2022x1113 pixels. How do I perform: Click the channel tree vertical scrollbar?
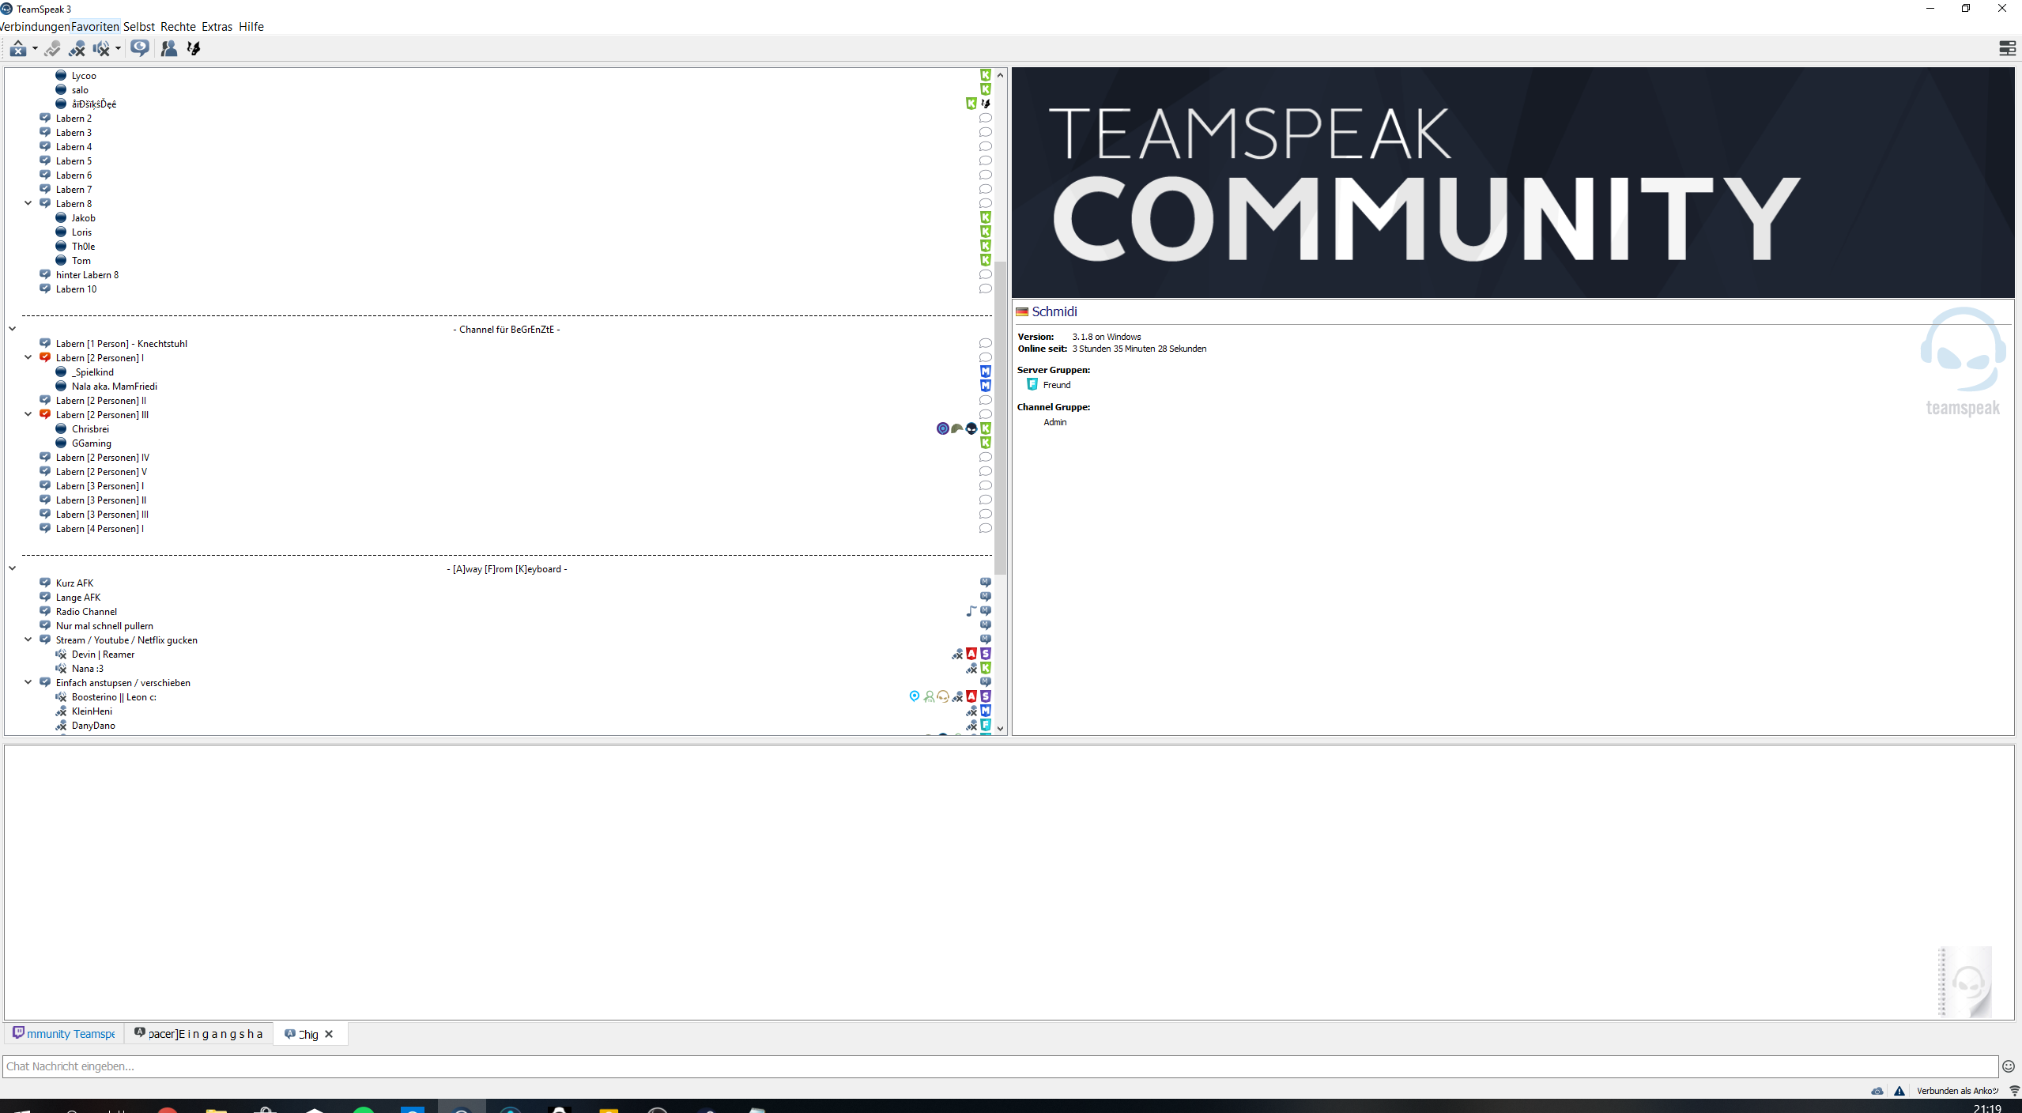[x=1000, y=419]
